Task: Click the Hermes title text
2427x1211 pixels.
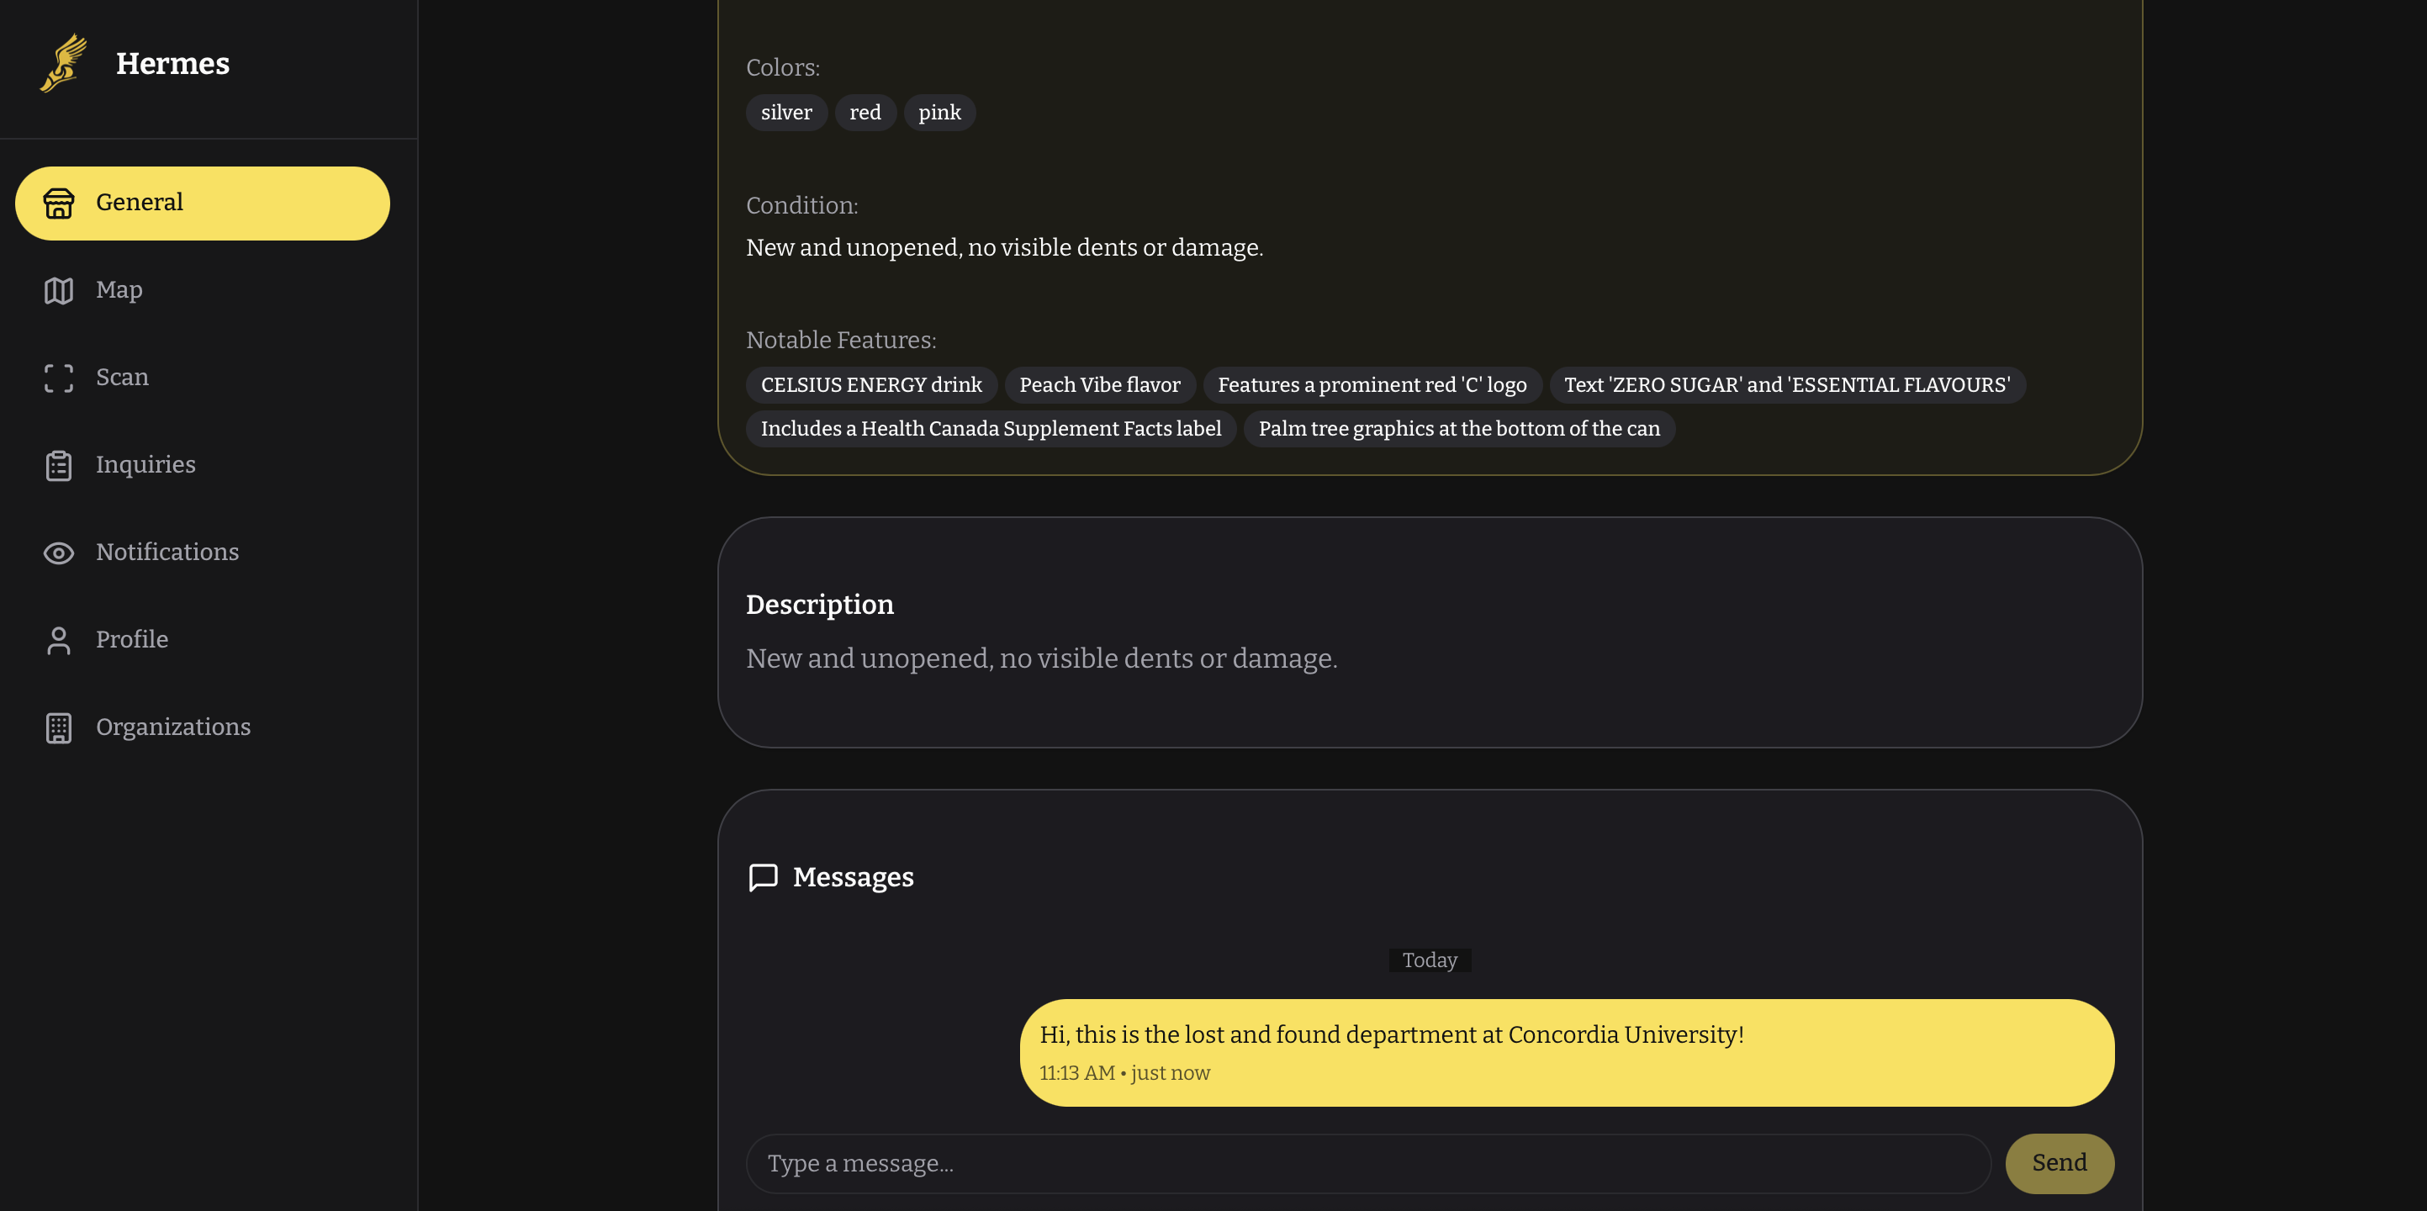Action: pos(172,63)
